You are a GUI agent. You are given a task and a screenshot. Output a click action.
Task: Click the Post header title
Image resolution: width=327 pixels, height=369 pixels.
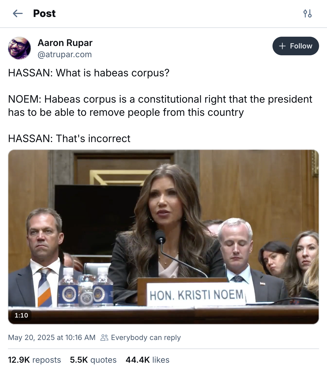click(x=44, y=13)
